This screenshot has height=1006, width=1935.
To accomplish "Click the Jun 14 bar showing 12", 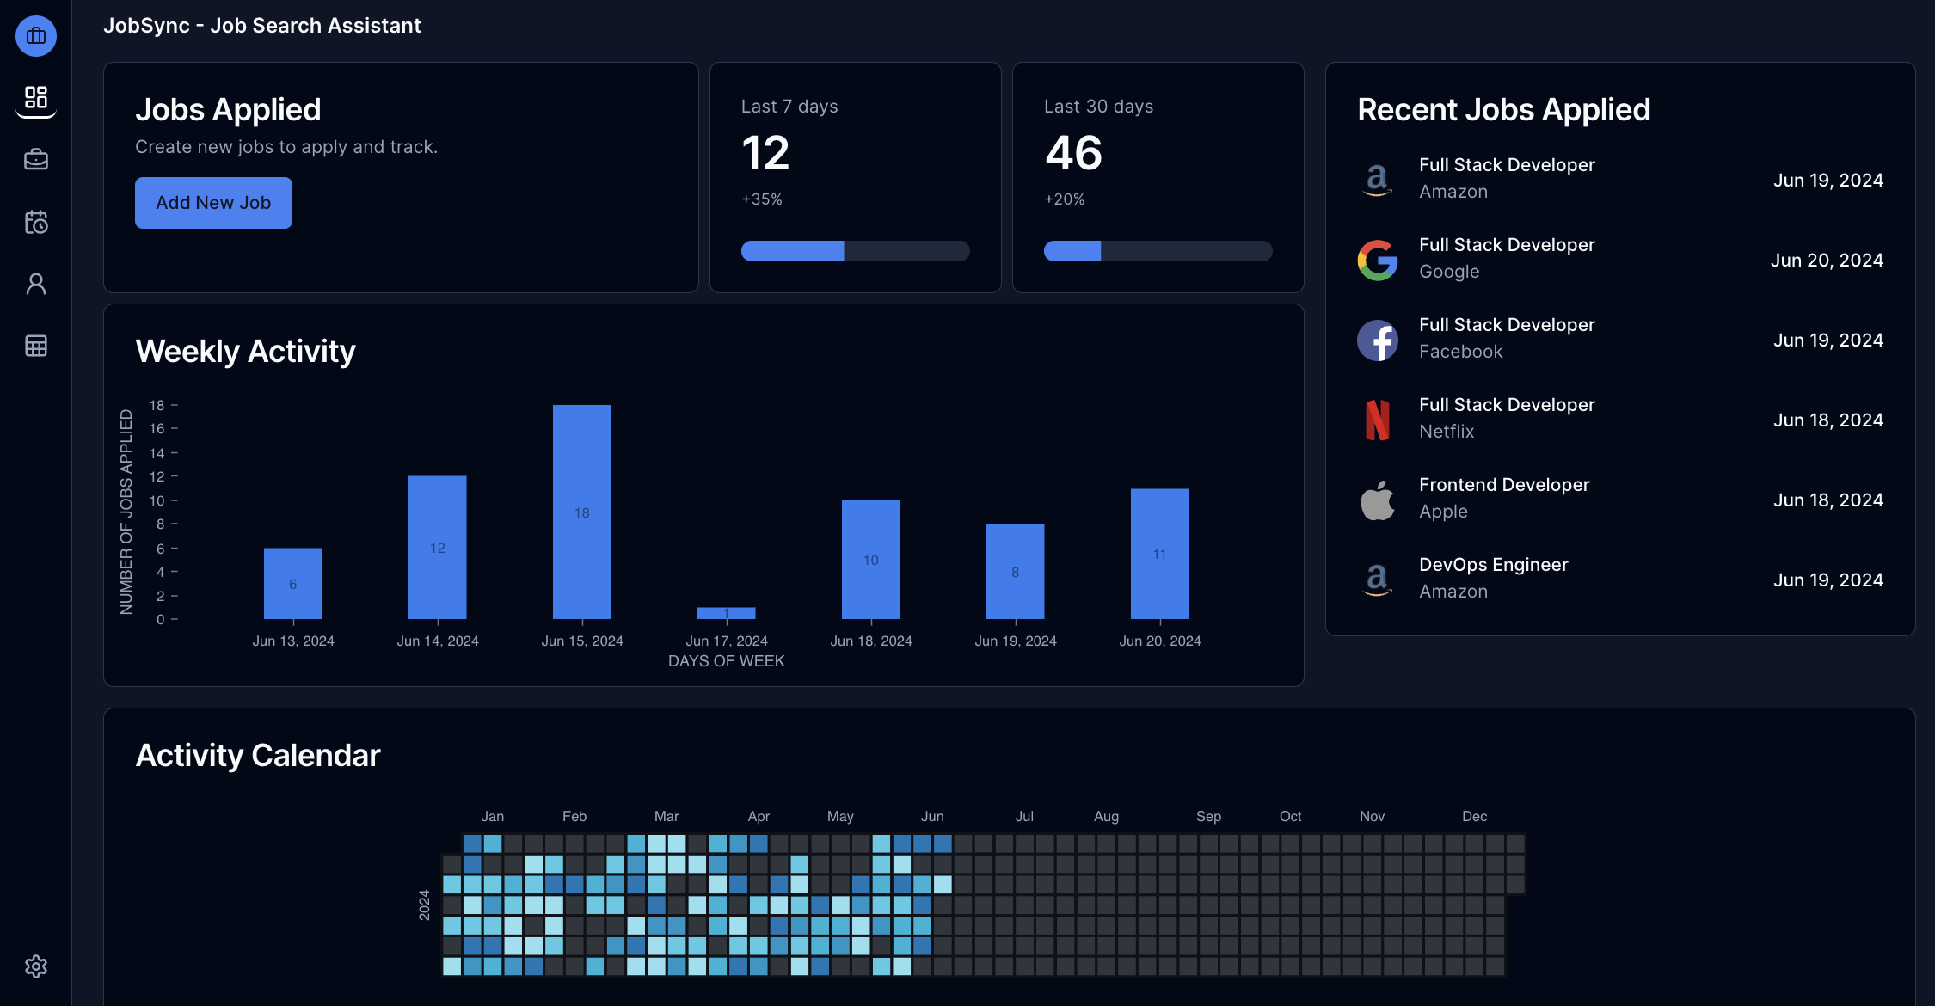I will coord(438,547).
